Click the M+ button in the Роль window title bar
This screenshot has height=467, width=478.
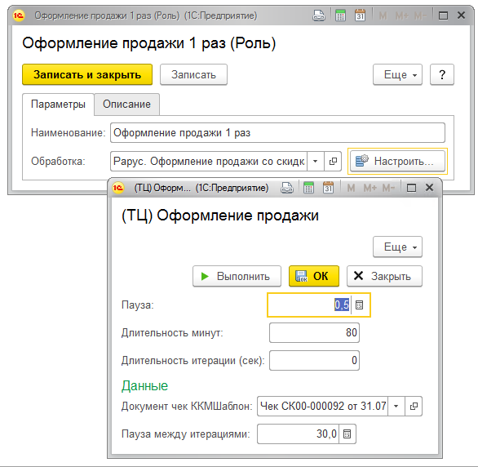(x=402, y=16)
